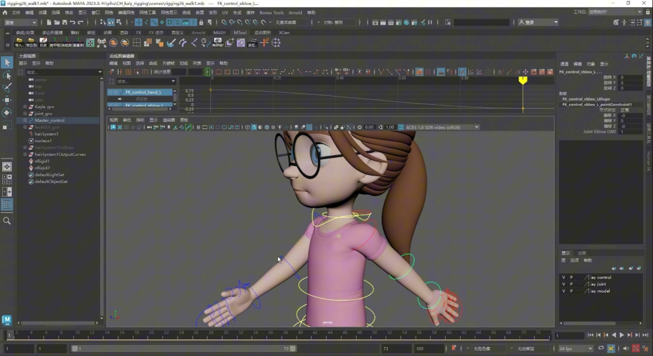Switch to the MTool shelf tab
The height and width of the screenshot is (356, 653).
(240, 33)
